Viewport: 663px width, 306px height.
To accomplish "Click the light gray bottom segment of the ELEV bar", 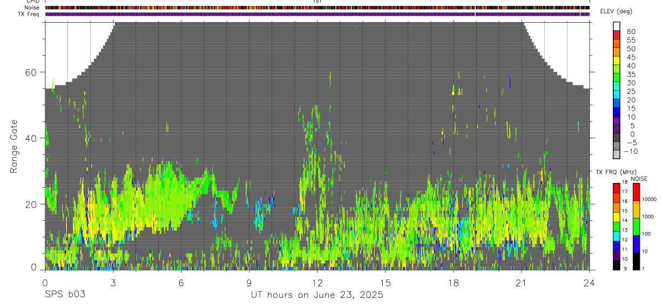I will (617, 154).
